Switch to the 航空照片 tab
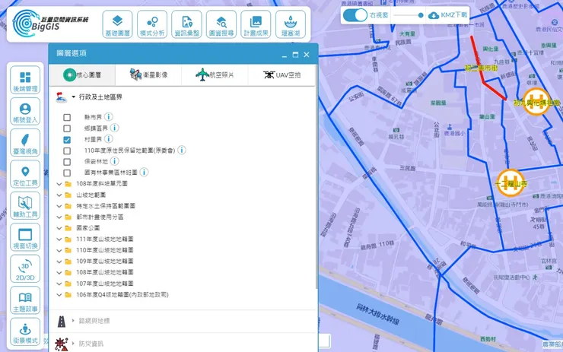This screenshot has width=563, height=352. pos(215,75)
